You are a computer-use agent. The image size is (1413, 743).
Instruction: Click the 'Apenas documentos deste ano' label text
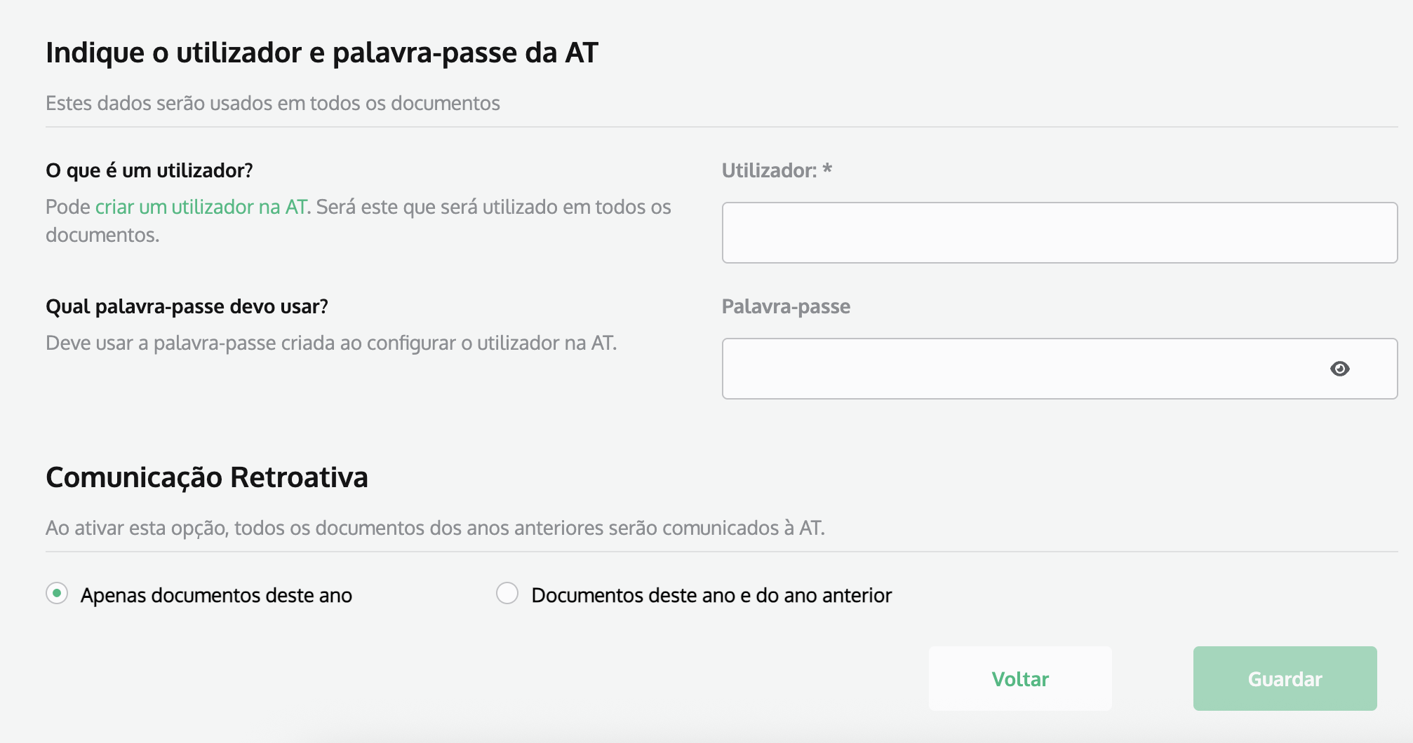tap(216, 595)
